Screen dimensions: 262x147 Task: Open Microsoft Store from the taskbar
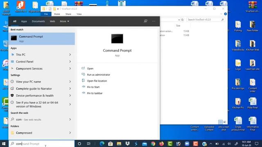click(x=111, y=144)
